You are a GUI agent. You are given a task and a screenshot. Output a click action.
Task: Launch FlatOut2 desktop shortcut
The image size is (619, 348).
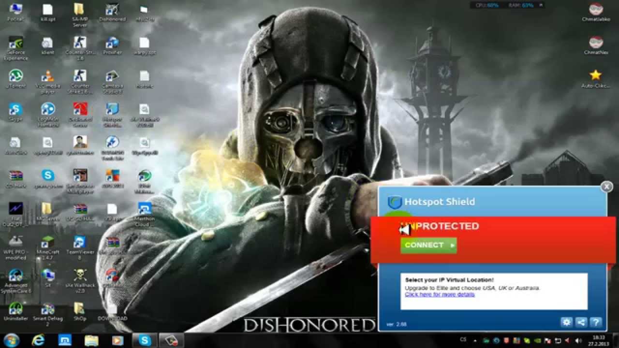coord(15,215)
